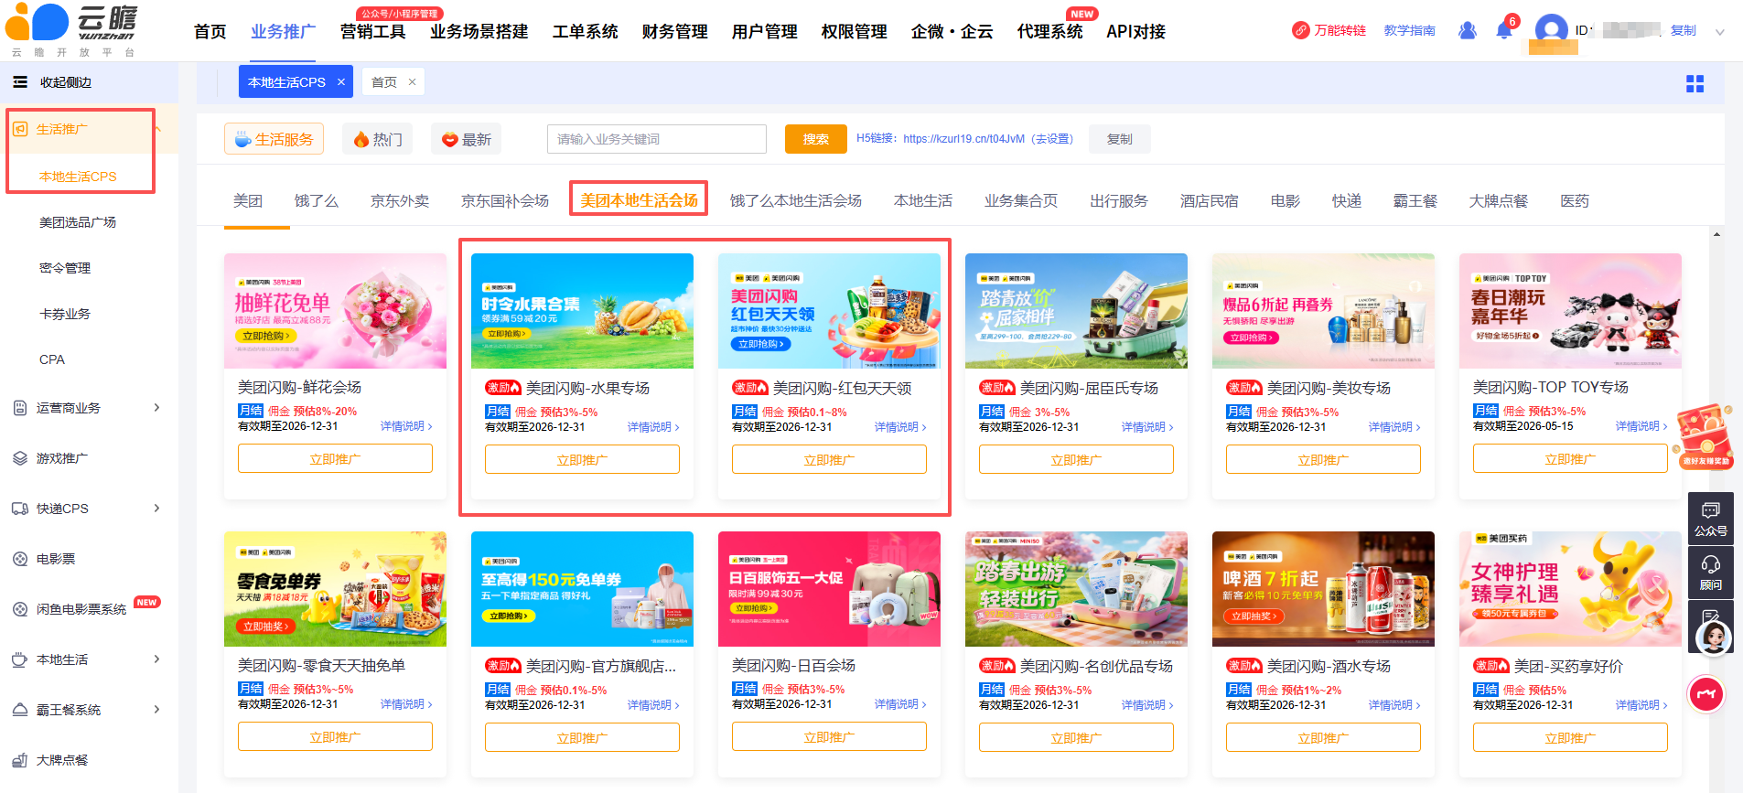Expand the 快递CPS sidebar menu
Viewport: 1743px width, 793px height.
pos(156,509)
